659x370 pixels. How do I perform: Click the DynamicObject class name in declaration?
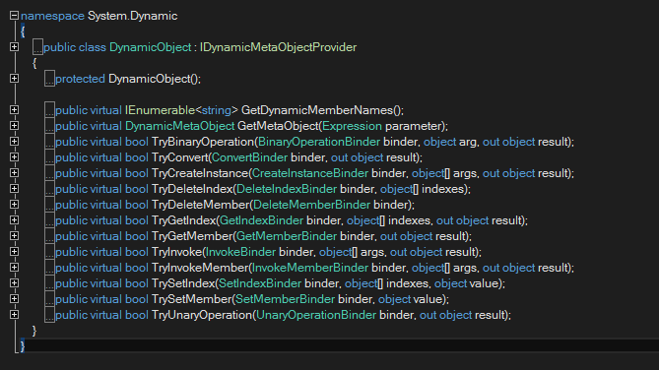click(151, 47)
